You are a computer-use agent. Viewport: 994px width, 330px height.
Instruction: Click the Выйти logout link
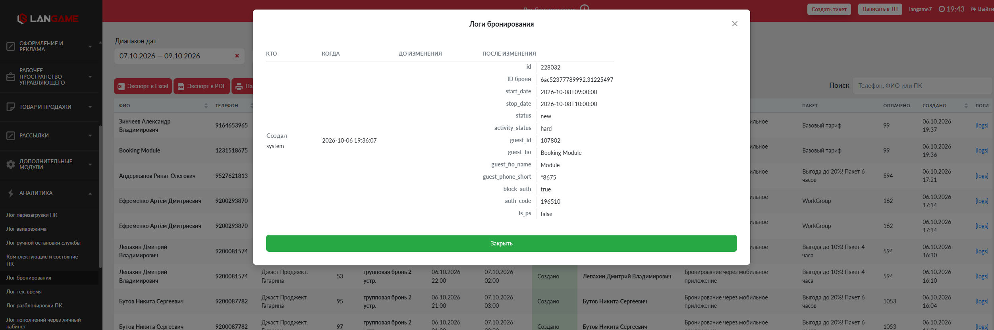click(983, 9)
